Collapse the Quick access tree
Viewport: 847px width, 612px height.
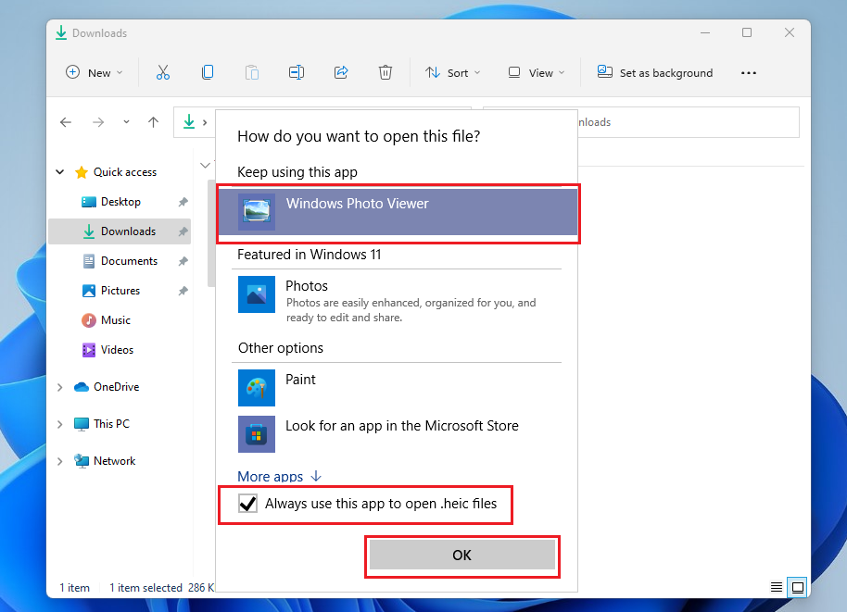click(60, 172)
